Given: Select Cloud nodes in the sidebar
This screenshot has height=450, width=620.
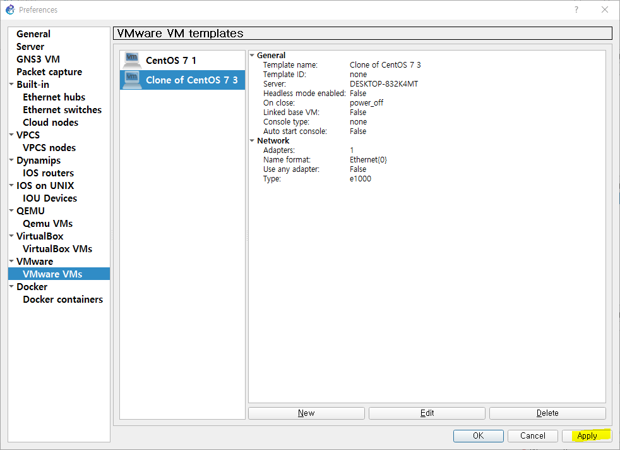Looking at the screenshot, I should (x=51, y=123).
